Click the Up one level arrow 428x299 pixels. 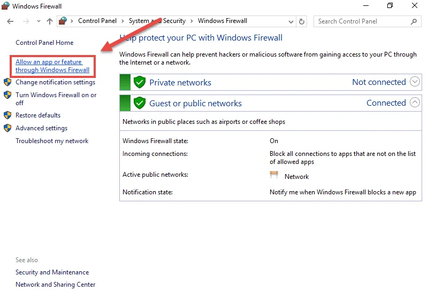pyautogui.click(x=50, y=21)
